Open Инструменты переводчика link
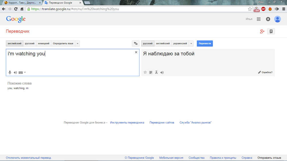Screen dimensions: 287x161 tap(127, 123)
